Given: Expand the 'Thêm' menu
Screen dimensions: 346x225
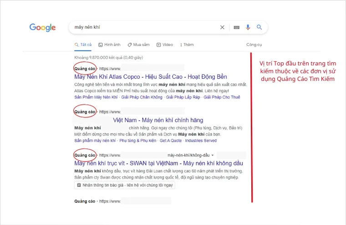Looking at the screenshot, I should point(187,45).
